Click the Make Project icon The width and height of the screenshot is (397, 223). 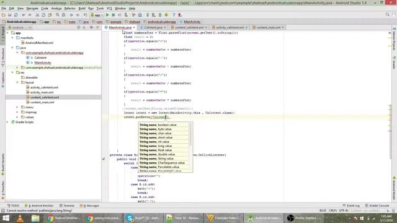point(86,15)
